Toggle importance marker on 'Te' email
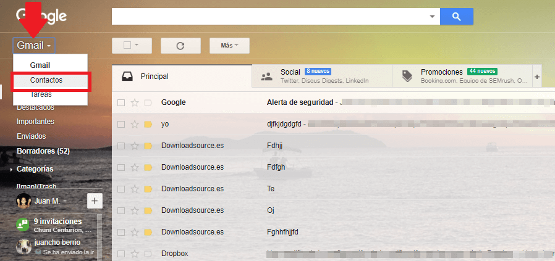The width and height of the screenshot is (555, 261). [148, 189]
